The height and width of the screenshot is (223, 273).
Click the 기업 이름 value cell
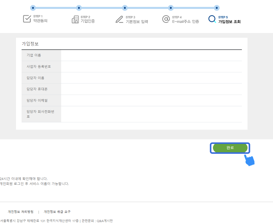(x=151, y=55)
